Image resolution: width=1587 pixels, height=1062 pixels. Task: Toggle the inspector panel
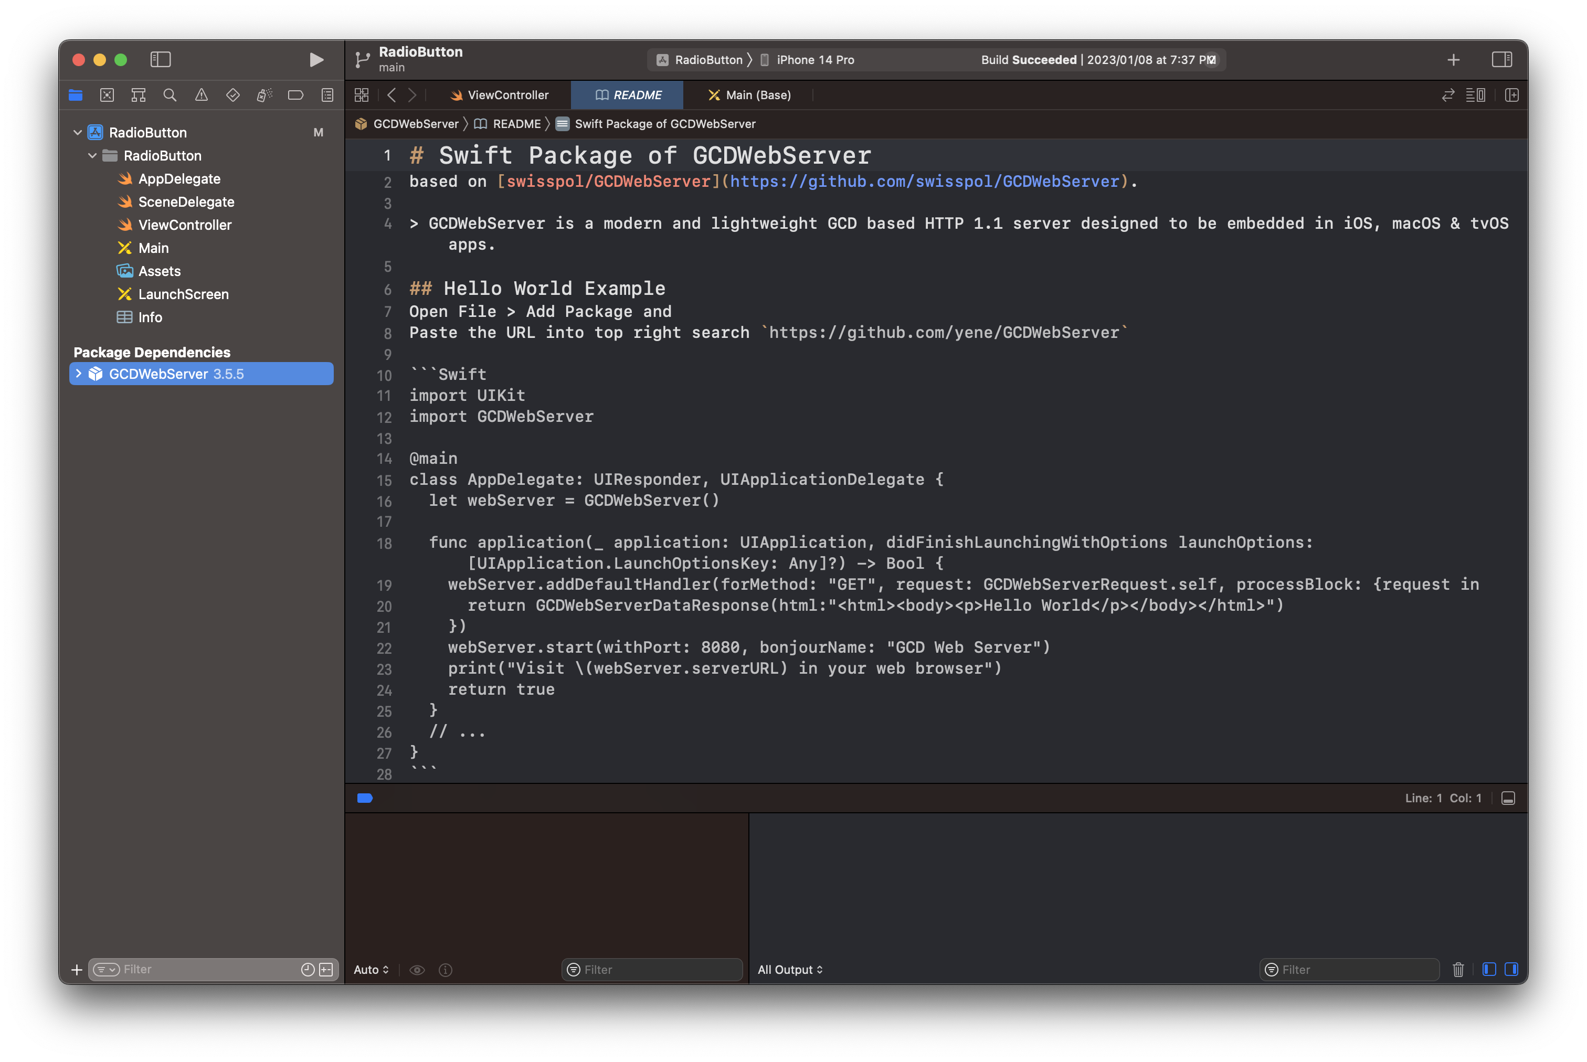pyautogui.click(x=1501, y=60)
